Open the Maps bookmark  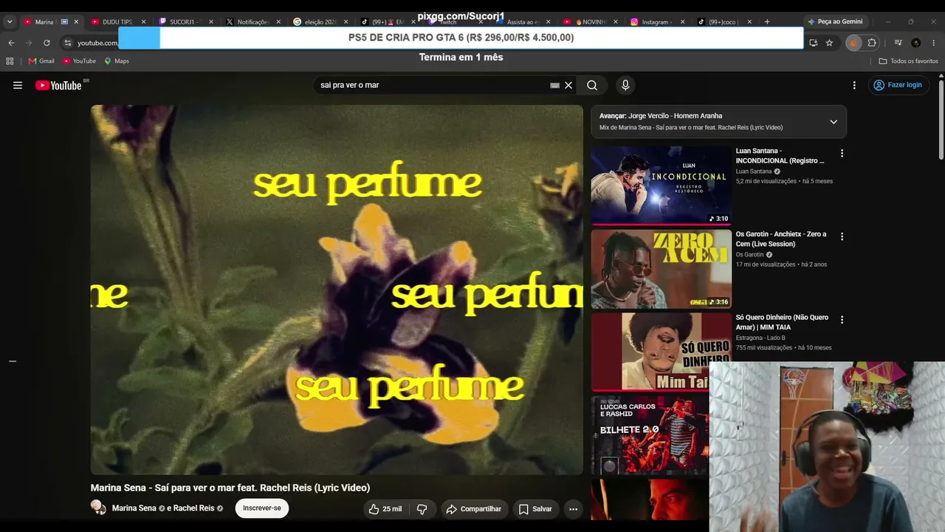pos(117,61)
